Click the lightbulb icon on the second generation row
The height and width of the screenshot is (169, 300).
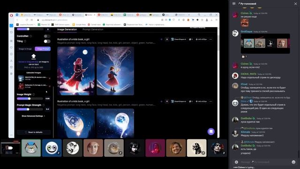167,101
